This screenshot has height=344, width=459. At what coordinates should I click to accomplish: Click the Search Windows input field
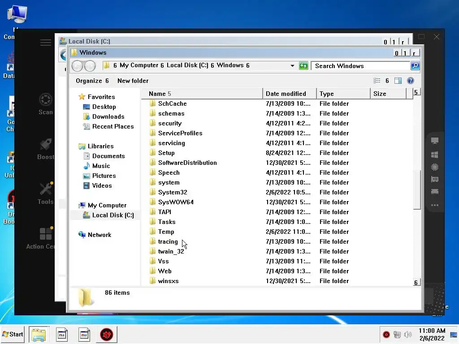pyautogui.click(x=360, y=66)
